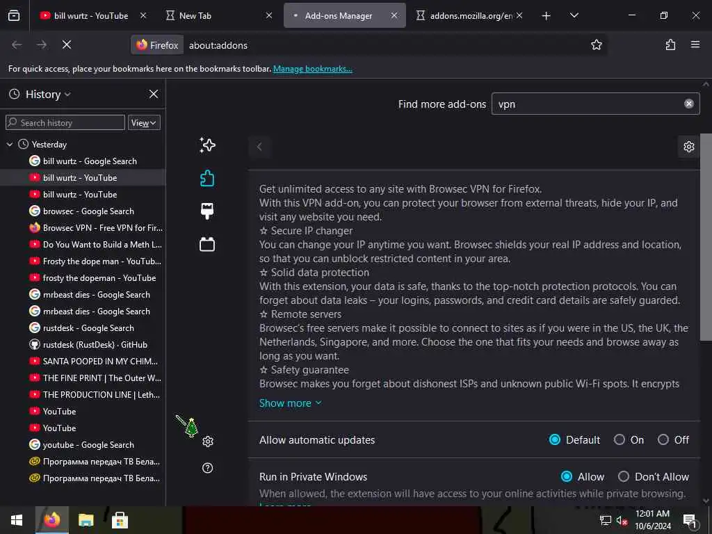Open the Recommendations category in add-ons sidebar
This screenshot has height=534, width=712.
[x=207, y=145]
